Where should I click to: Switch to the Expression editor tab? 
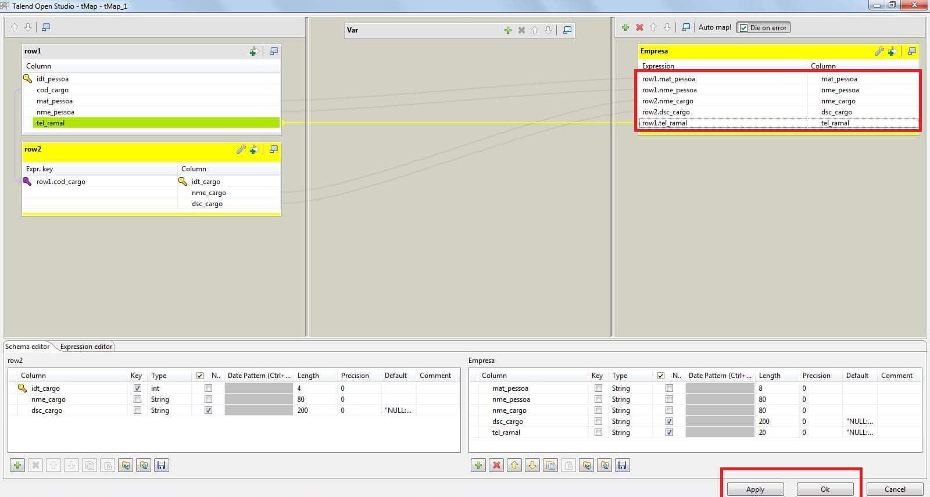pos(86,347)
